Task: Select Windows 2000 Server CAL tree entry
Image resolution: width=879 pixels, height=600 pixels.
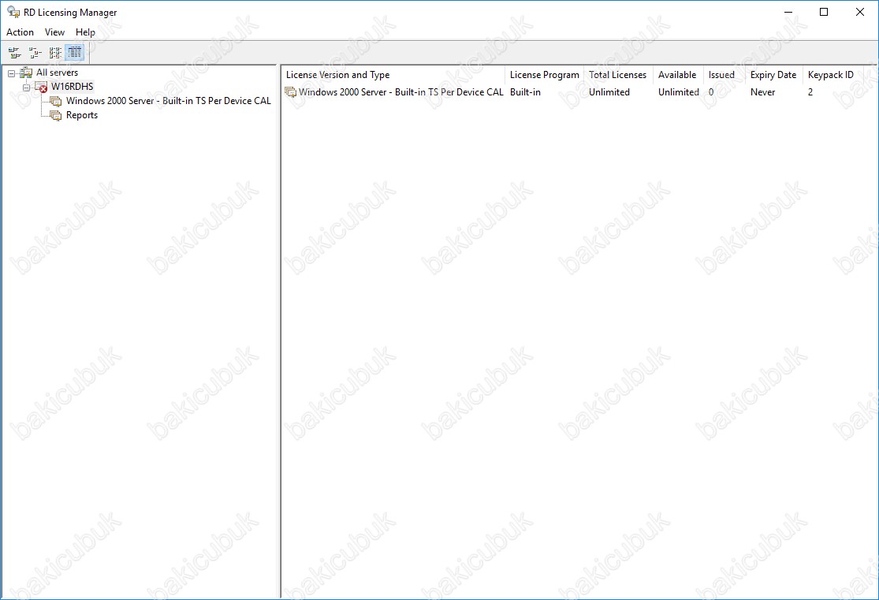Action: [x=168, y=101]
